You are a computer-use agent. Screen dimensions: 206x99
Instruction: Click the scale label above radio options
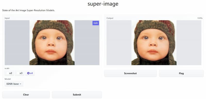(7, 68)
